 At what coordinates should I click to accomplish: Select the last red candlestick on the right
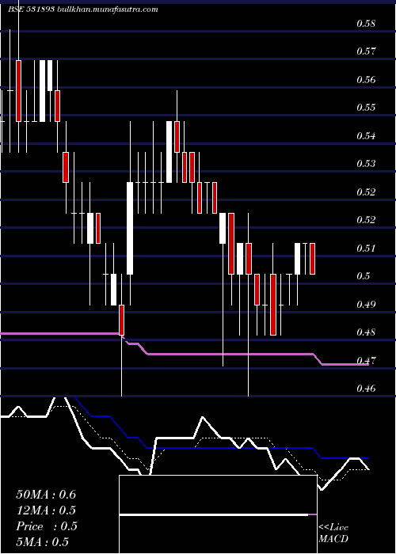click(313, 259)
